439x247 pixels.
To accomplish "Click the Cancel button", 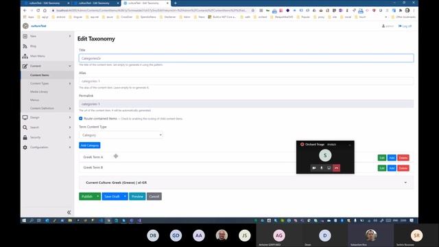I will click(x=154, y=196).
